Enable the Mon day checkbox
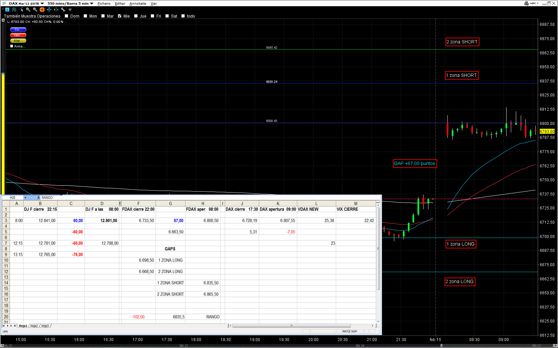The image size is (558, 348). pos(85,16)
